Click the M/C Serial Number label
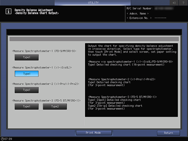188x141 pixels. [140, 8]
